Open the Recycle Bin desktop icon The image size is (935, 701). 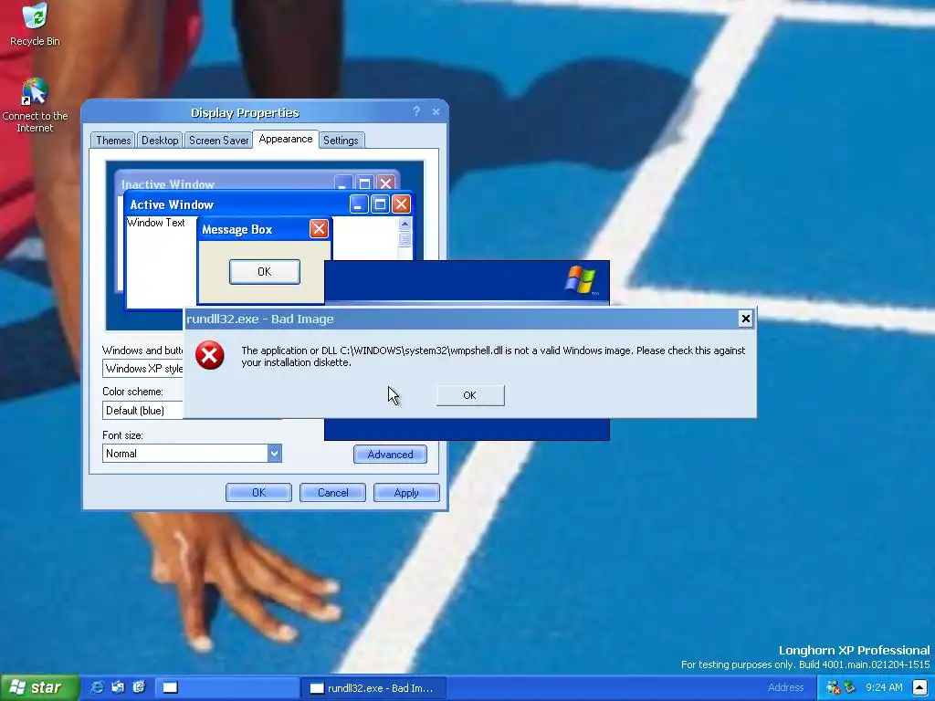(x=35, y=24)
